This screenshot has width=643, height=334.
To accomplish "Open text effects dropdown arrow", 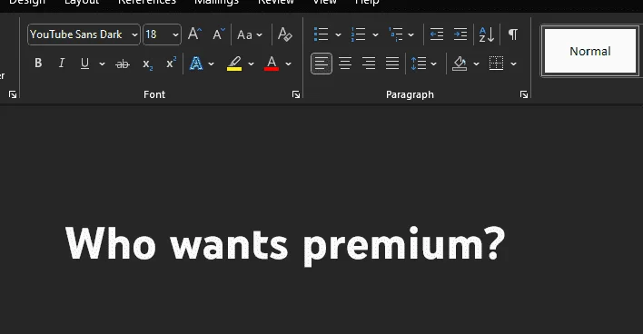I will (212, 64).
